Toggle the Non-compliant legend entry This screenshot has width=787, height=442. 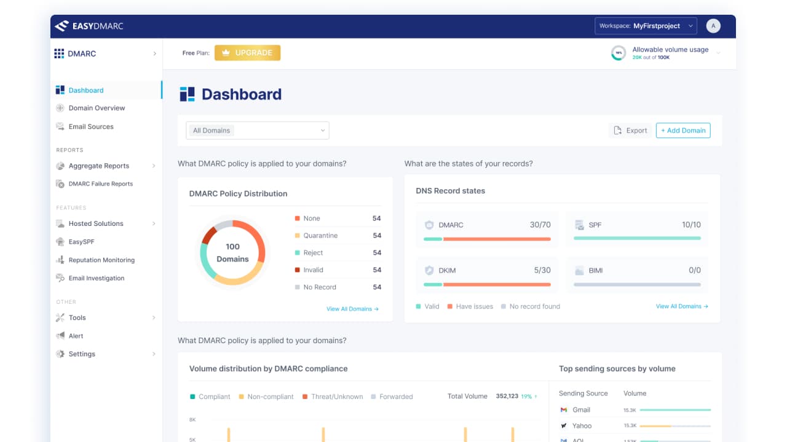(266, 397)
